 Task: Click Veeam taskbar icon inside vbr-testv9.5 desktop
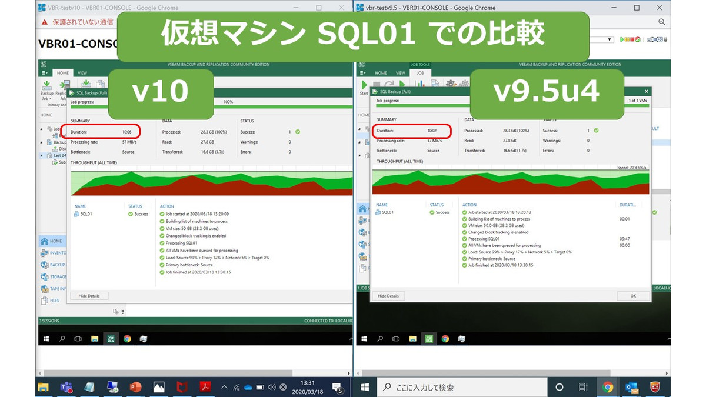(x=429, y=339)
